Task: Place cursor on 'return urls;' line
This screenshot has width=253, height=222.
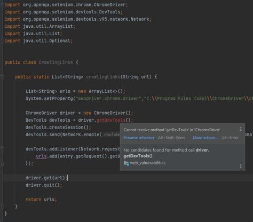Action: [x=41, y=200]
